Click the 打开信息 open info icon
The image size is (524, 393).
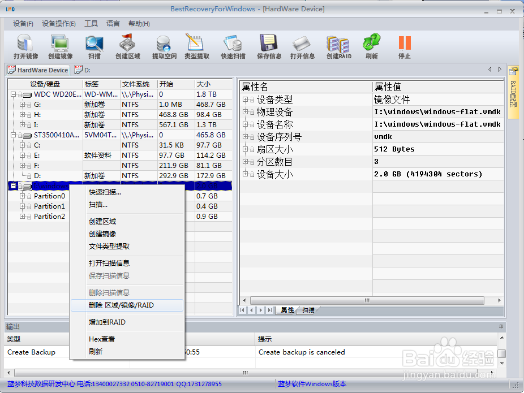coord(302,46)
